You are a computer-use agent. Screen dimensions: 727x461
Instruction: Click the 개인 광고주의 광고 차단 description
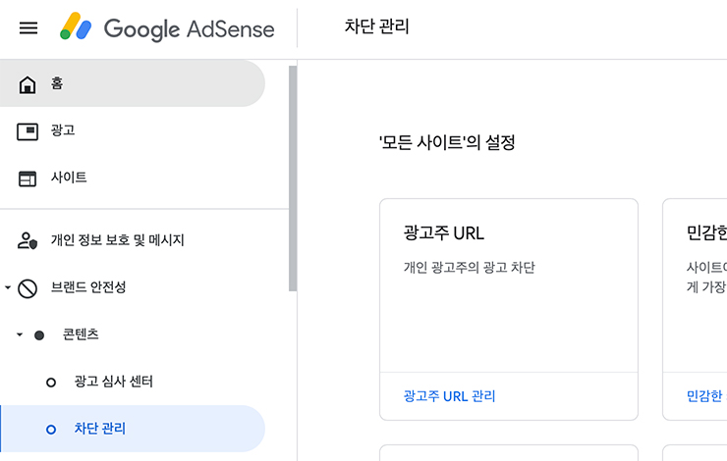[470, 267]
